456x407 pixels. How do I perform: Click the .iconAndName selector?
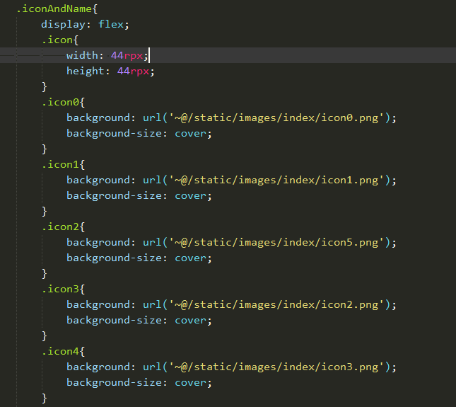(54, 8)
